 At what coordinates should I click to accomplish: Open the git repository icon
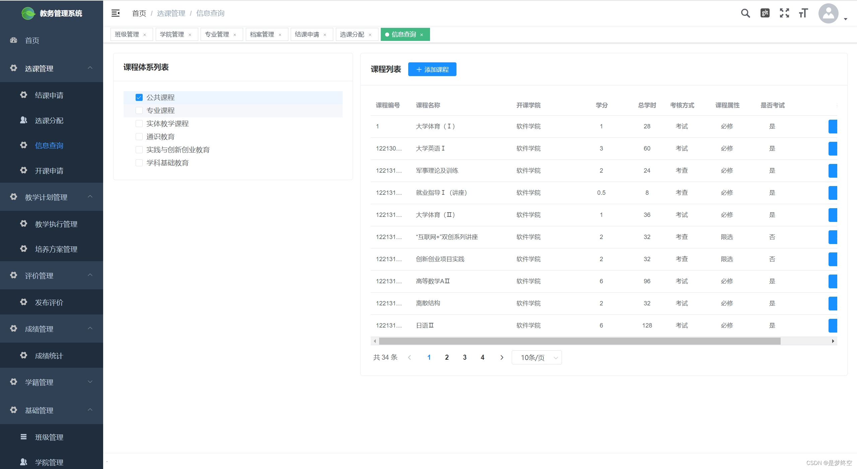point(765,13)
